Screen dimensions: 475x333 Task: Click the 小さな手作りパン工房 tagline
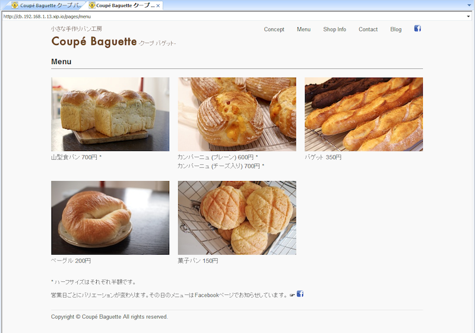click(77, 28)
